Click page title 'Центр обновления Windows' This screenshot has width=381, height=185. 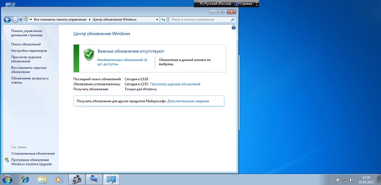[102, 33]
